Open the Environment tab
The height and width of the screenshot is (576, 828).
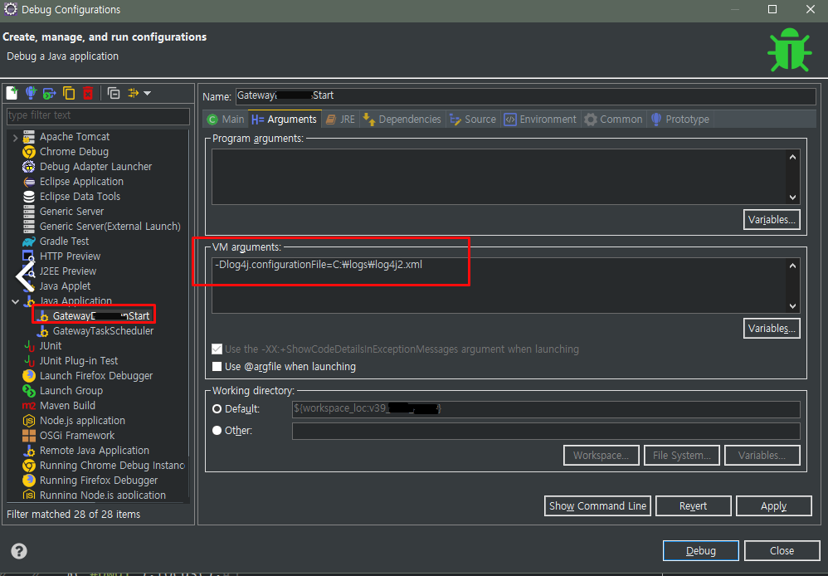click(540, 120)
